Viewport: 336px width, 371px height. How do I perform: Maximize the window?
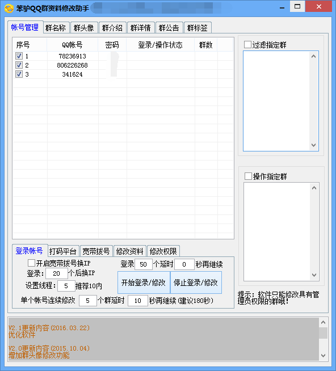click(x=297, y=7)
